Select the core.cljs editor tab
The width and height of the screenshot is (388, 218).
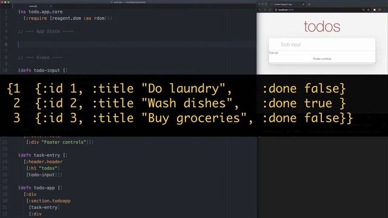point(33,6)
